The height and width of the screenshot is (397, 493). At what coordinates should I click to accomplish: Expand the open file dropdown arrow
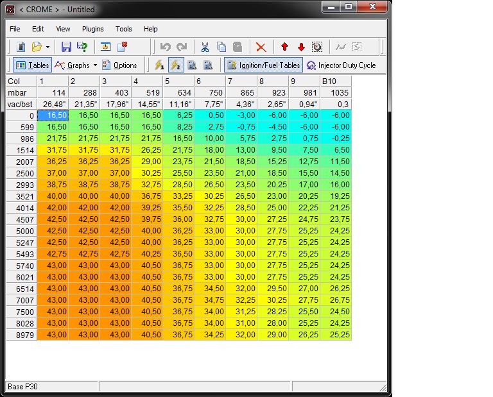tap(48, 47)
